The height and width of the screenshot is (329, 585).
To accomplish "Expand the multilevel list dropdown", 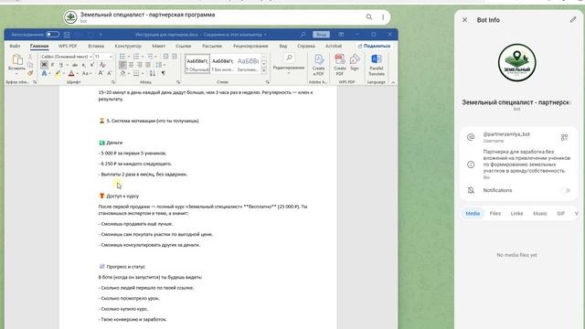I will pos(156,57).
